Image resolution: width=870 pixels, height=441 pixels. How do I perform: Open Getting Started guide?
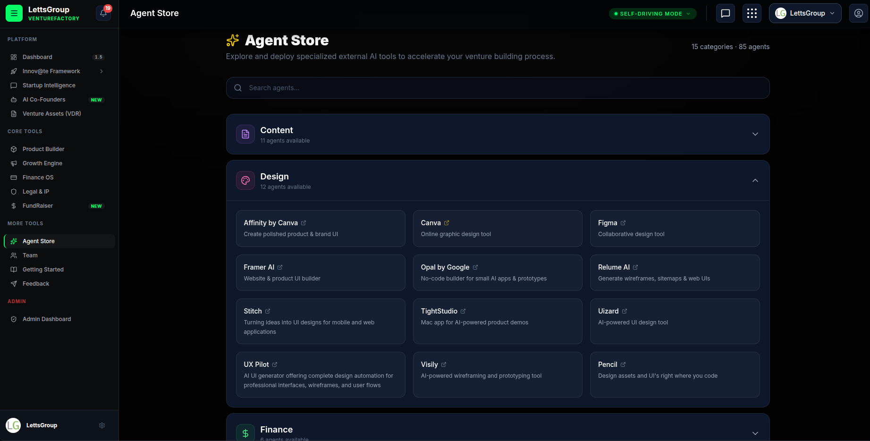[x=59, y=270]
